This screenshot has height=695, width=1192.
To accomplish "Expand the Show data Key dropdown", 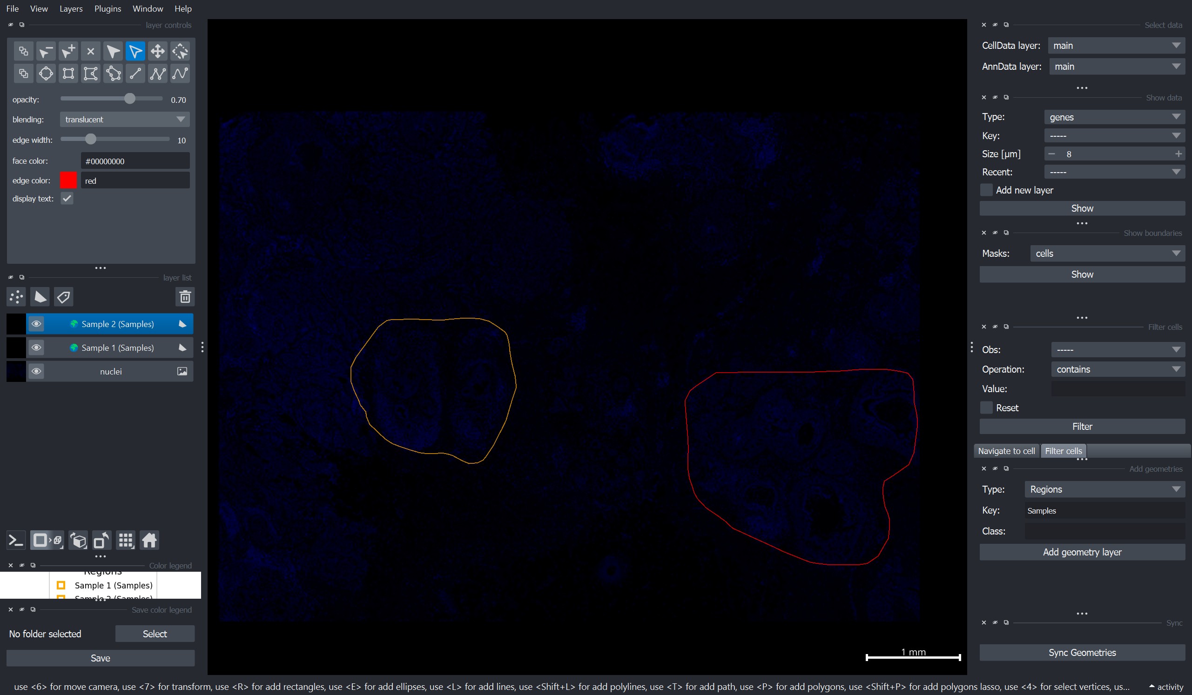I will click(x=1114, y=136).
